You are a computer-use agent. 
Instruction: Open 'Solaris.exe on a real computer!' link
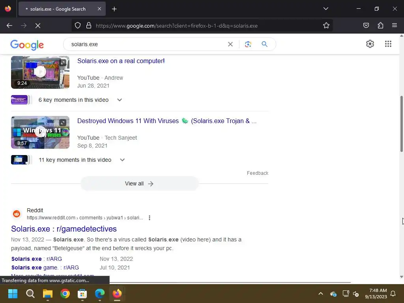121,61
